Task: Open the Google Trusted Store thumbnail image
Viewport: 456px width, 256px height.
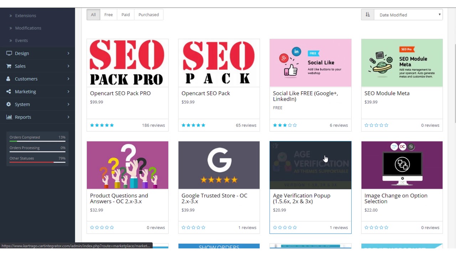Action: (x=219, y=165)
